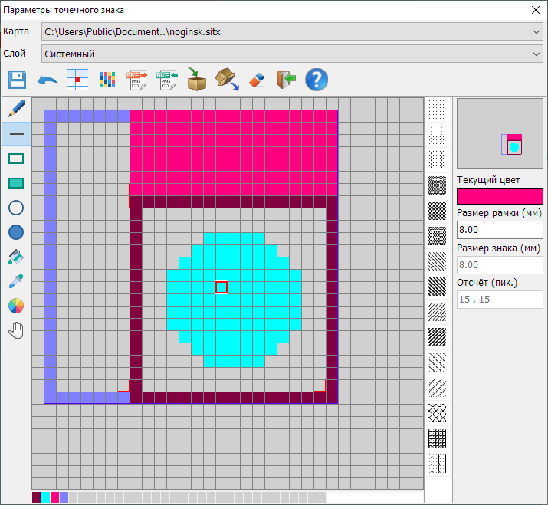
Task: Click the Save floppy disk icon
Action: 17,80
